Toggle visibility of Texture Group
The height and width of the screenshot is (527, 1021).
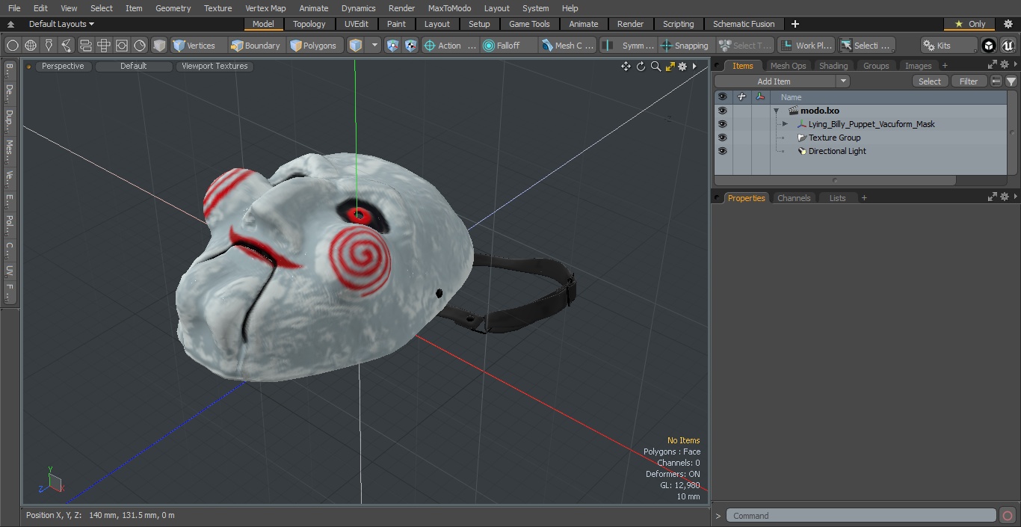pos(722,138)
